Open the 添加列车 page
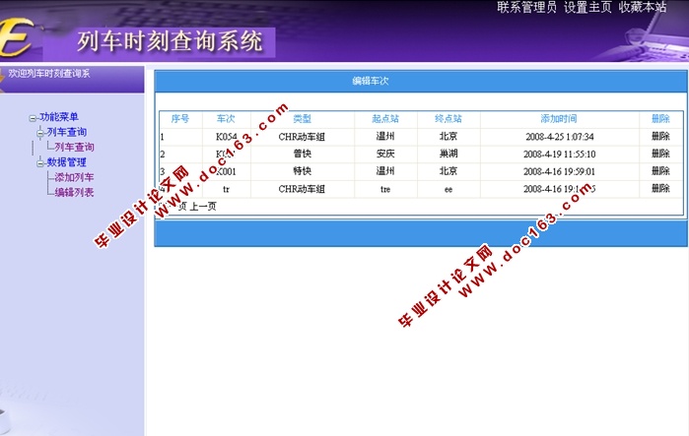Image resolution: width=689 pixels, height=436 pixels. pos(74,177)
